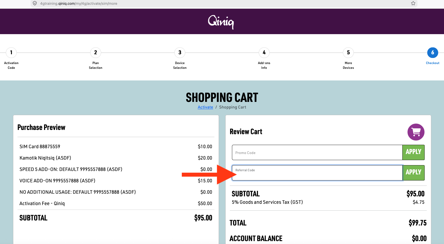Select the Kamotik Niqitsiq (ASDF) line item
Screen dimensions: 444x244
click(x=116, y=158)
